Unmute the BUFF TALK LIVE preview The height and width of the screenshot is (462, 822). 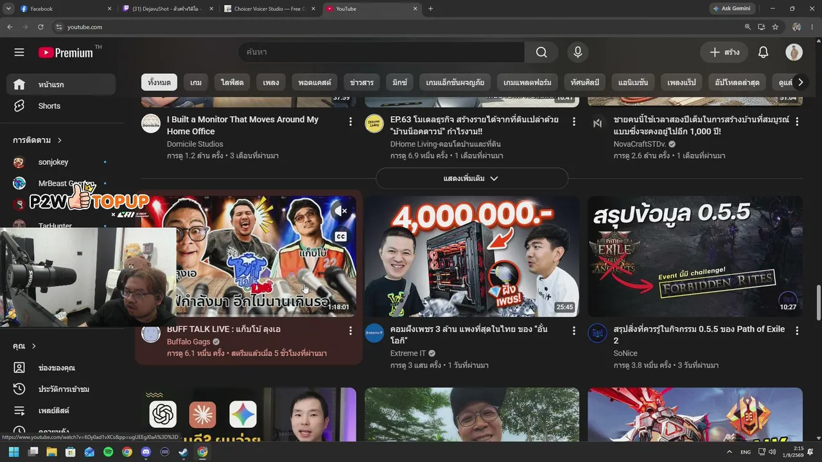click(340, 210)
